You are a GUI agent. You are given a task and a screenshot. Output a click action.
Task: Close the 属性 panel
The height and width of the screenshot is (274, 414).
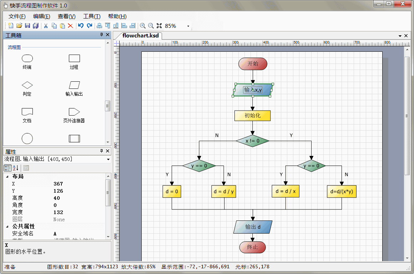tap(107, 151)
